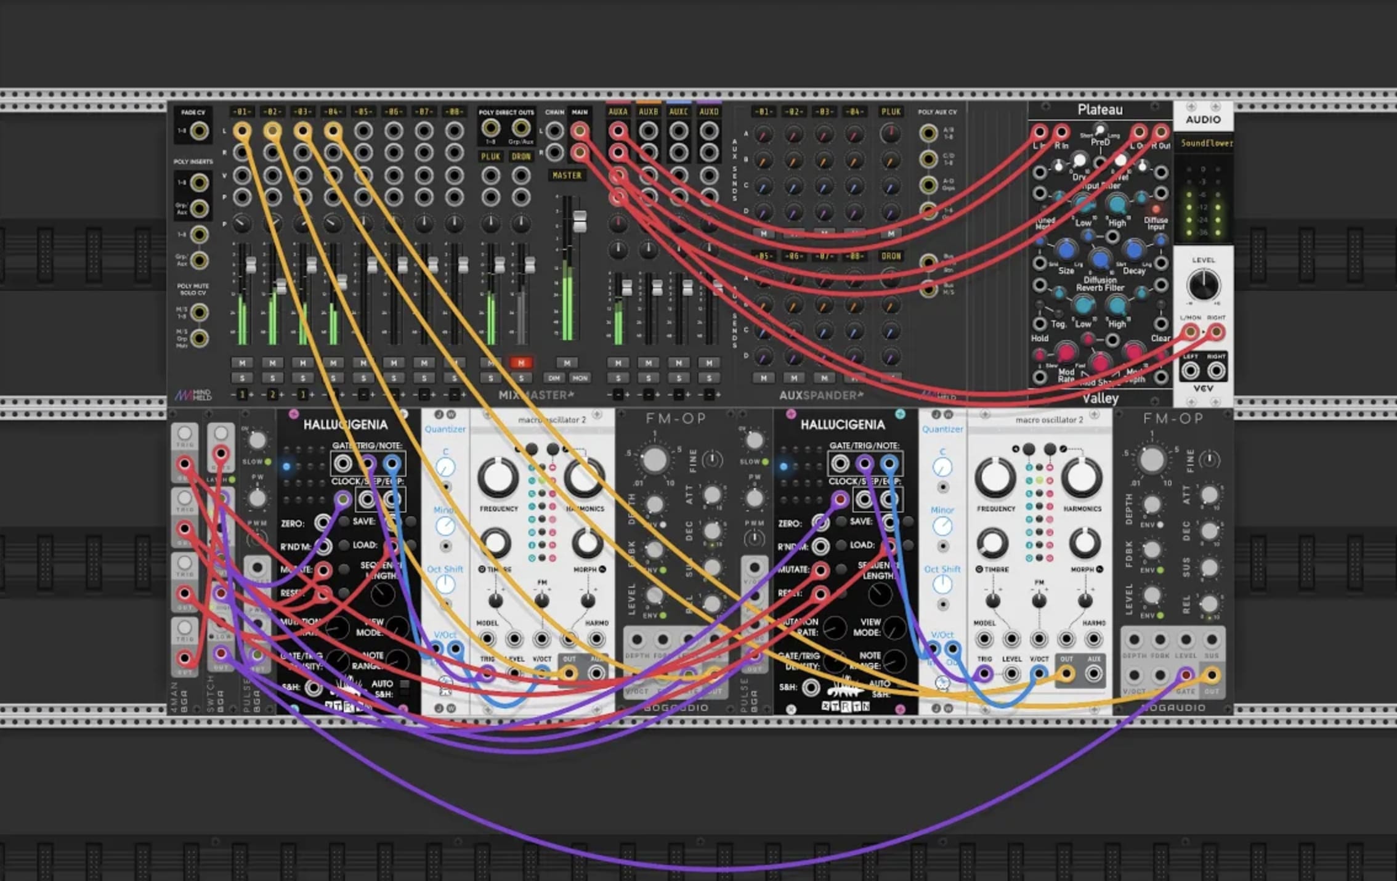
Task: Open the AUXA label on MixMaster
Action: [x=618, y=112]
